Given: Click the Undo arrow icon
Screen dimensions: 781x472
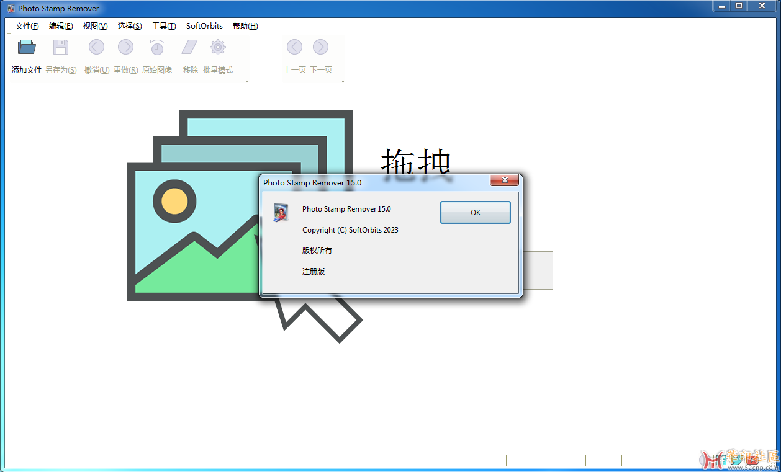Looking at the screenshot, I should pos(96,47).
